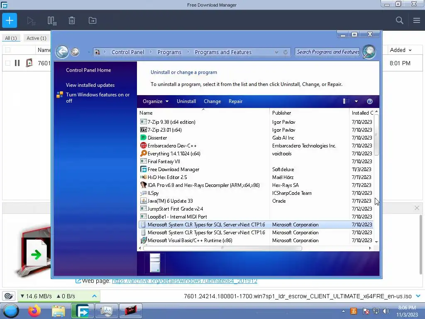Select Dissenter program entry

(x=256, y=138)
